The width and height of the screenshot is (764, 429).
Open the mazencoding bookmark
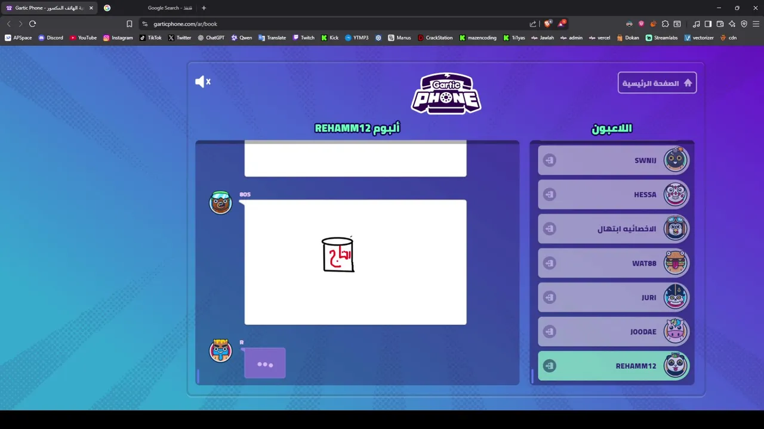click(478, 38)
